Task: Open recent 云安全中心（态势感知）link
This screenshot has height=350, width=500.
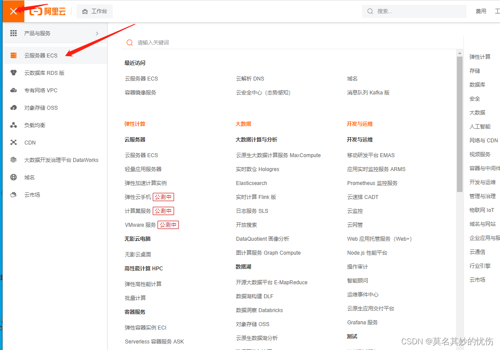Action: coord(263,93)
